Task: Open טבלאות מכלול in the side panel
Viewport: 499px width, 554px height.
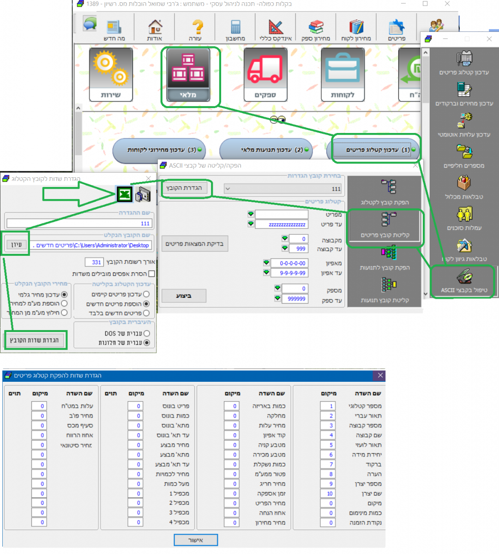Action: (464, 187)
